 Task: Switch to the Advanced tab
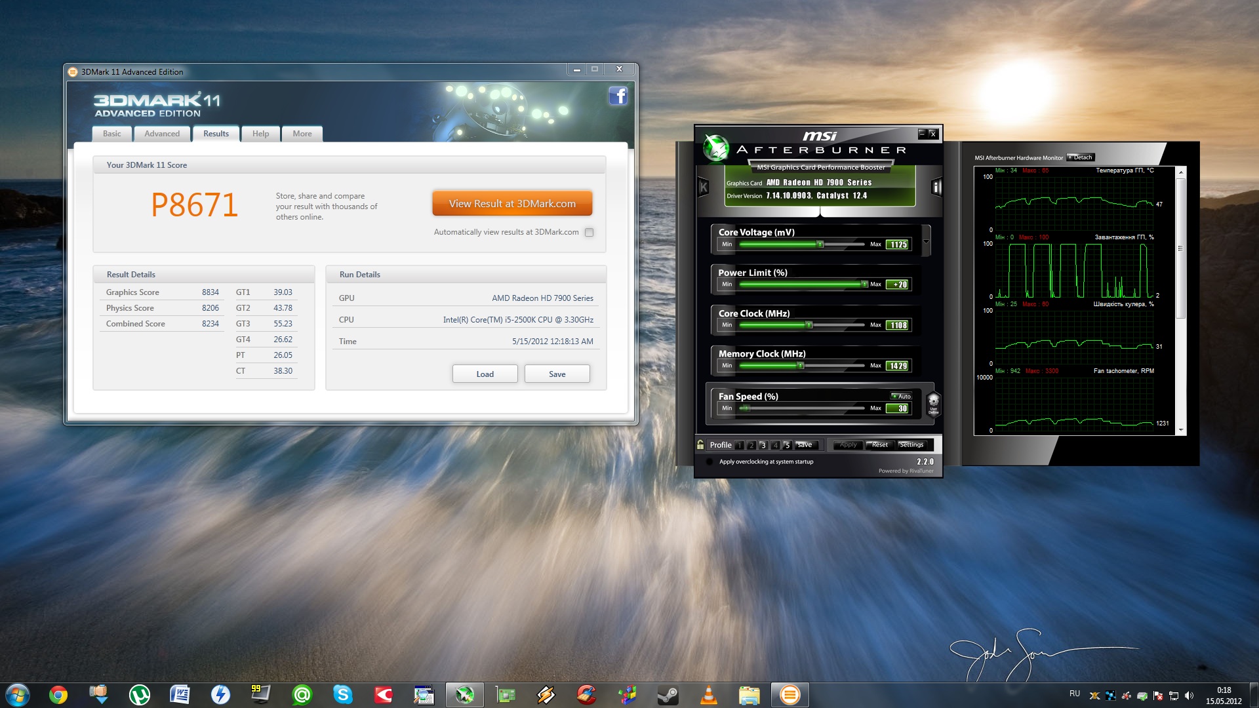(x=162, y=134)
